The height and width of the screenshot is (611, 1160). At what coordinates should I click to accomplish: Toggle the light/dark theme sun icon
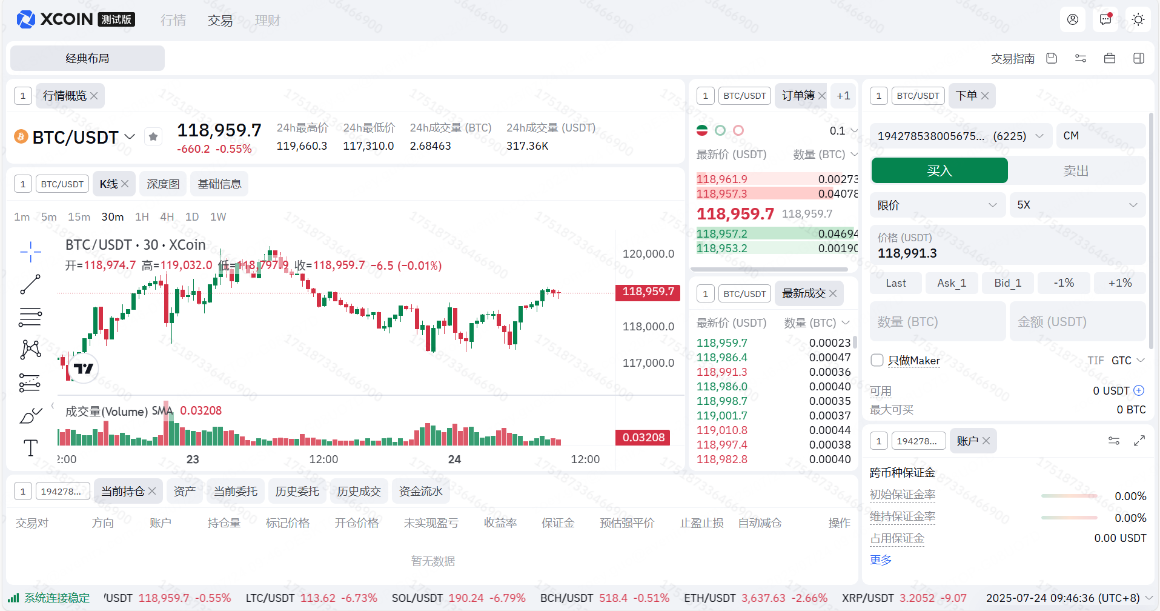(x=1138, y=20)
